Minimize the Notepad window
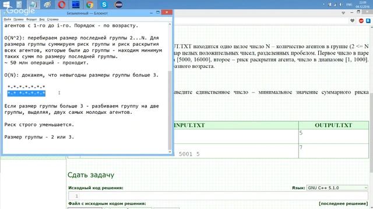 coord(152,13)
